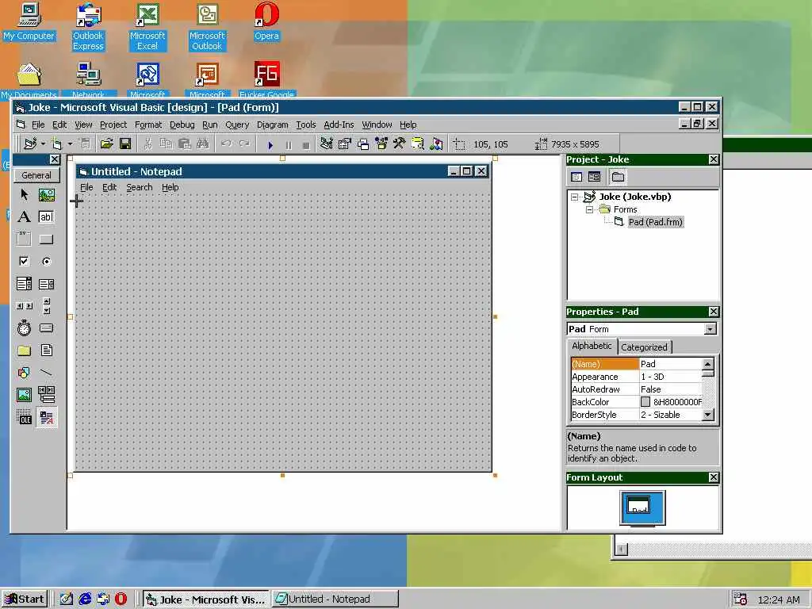The height and width of the screenshot is (609, 812).
Task: Select the Label control tool
Action: coord(24,217)
